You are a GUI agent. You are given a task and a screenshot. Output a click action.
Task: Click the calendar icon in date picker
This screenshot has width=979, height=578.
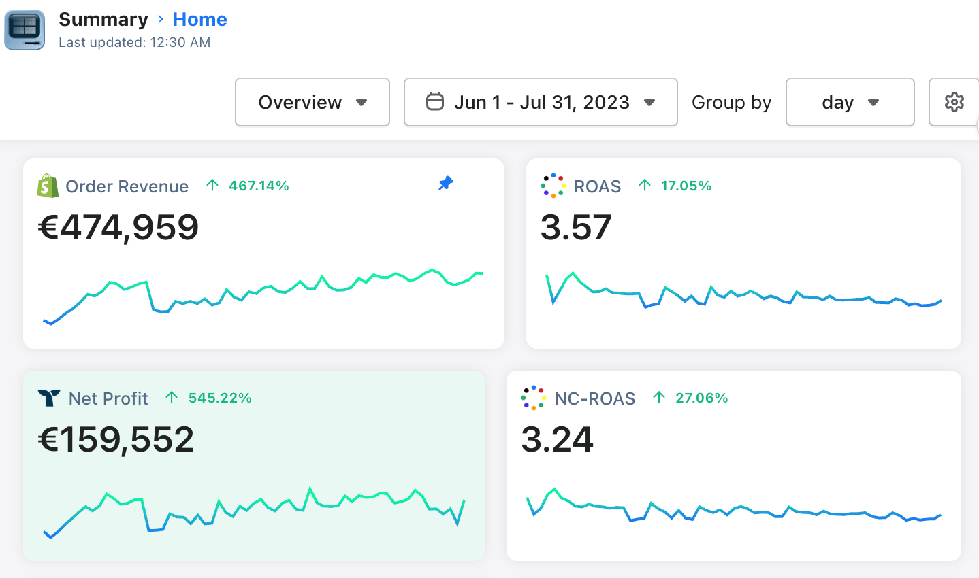click(x=435, y=102)
